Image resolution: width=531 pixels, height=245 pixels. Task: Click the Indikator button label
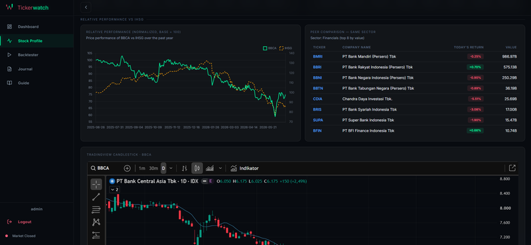[249, 168]
